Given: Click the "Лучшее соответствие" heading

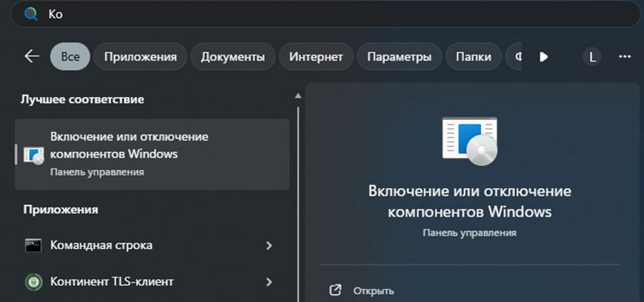Looking at the screenshot, I should point(82,99).
